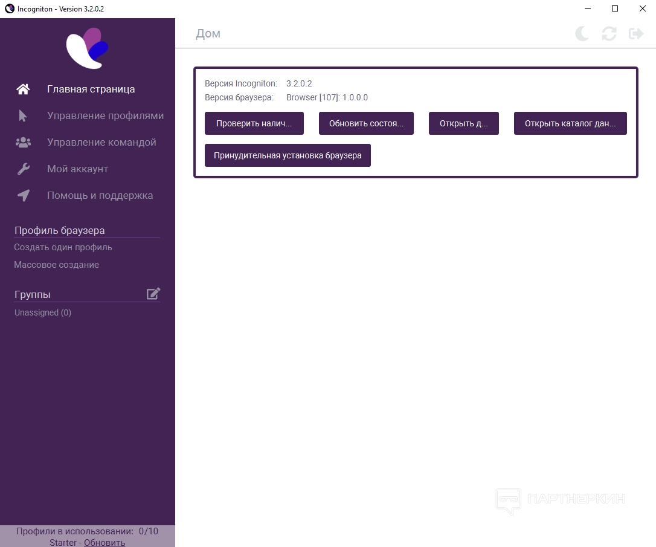The image size is (656, 547).
Task: Click the Обновить plan upgrade link
Action: coord(105,542)
